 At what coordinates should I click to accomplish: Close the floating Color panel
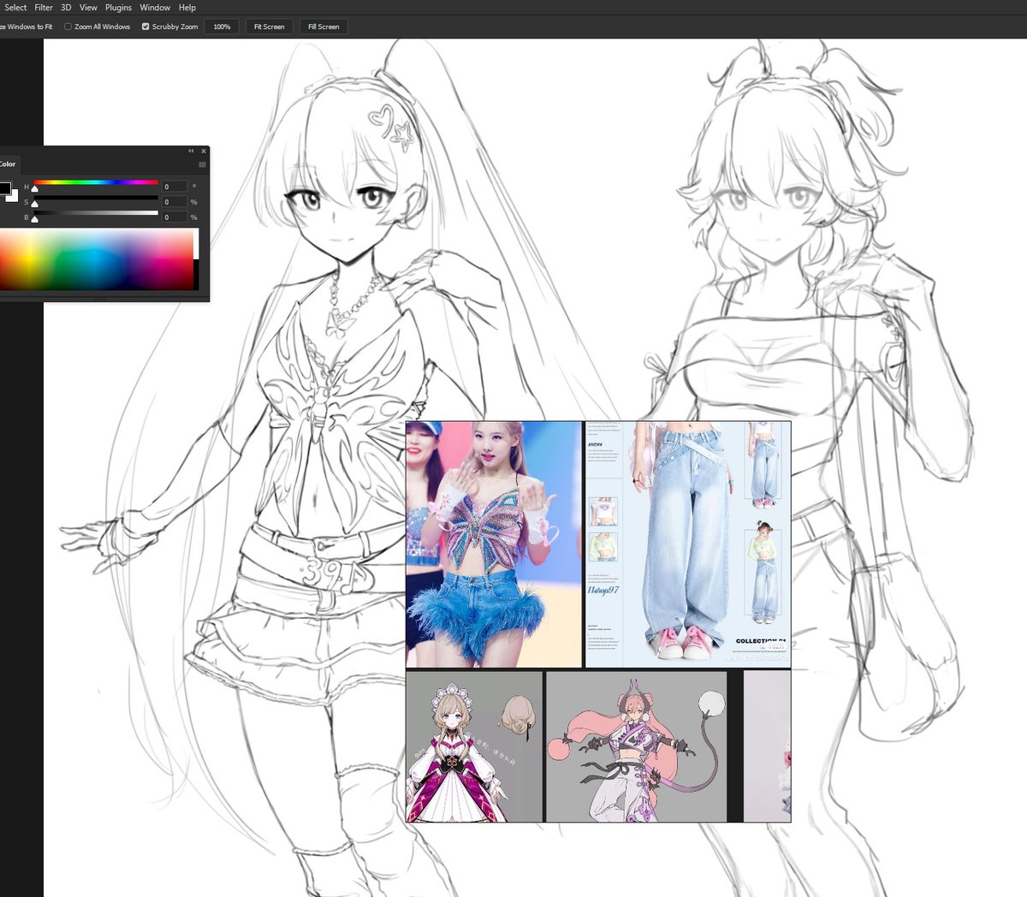204,151
